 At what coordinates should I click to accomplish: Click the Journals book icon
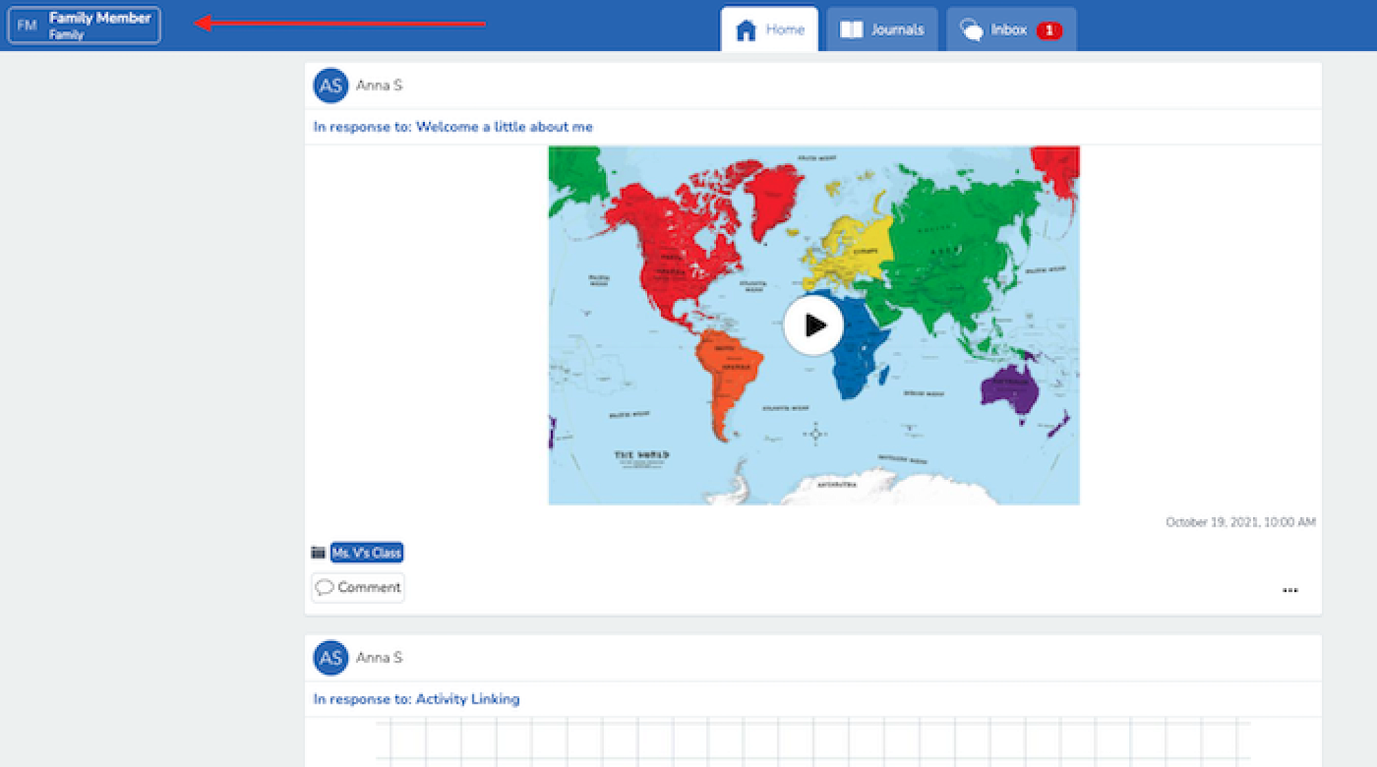851,30
